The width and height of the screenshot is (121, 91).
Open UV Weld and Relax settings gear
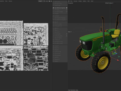point(67,12)
